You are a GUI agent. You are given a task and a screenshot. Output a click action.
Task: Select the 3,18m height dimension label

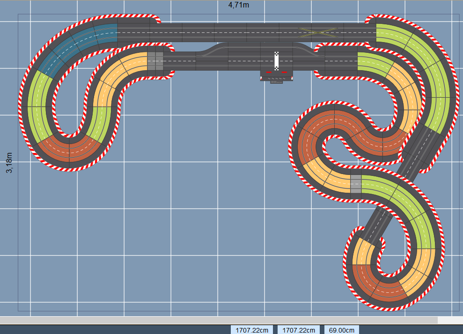pyautogui.click(x=9, y=163)
